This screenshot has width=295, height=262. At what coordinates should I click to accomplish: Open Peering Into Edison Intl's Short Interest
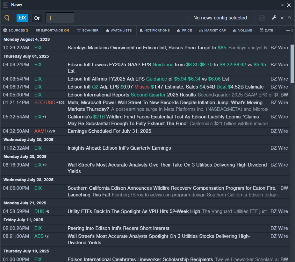(119, 228)
